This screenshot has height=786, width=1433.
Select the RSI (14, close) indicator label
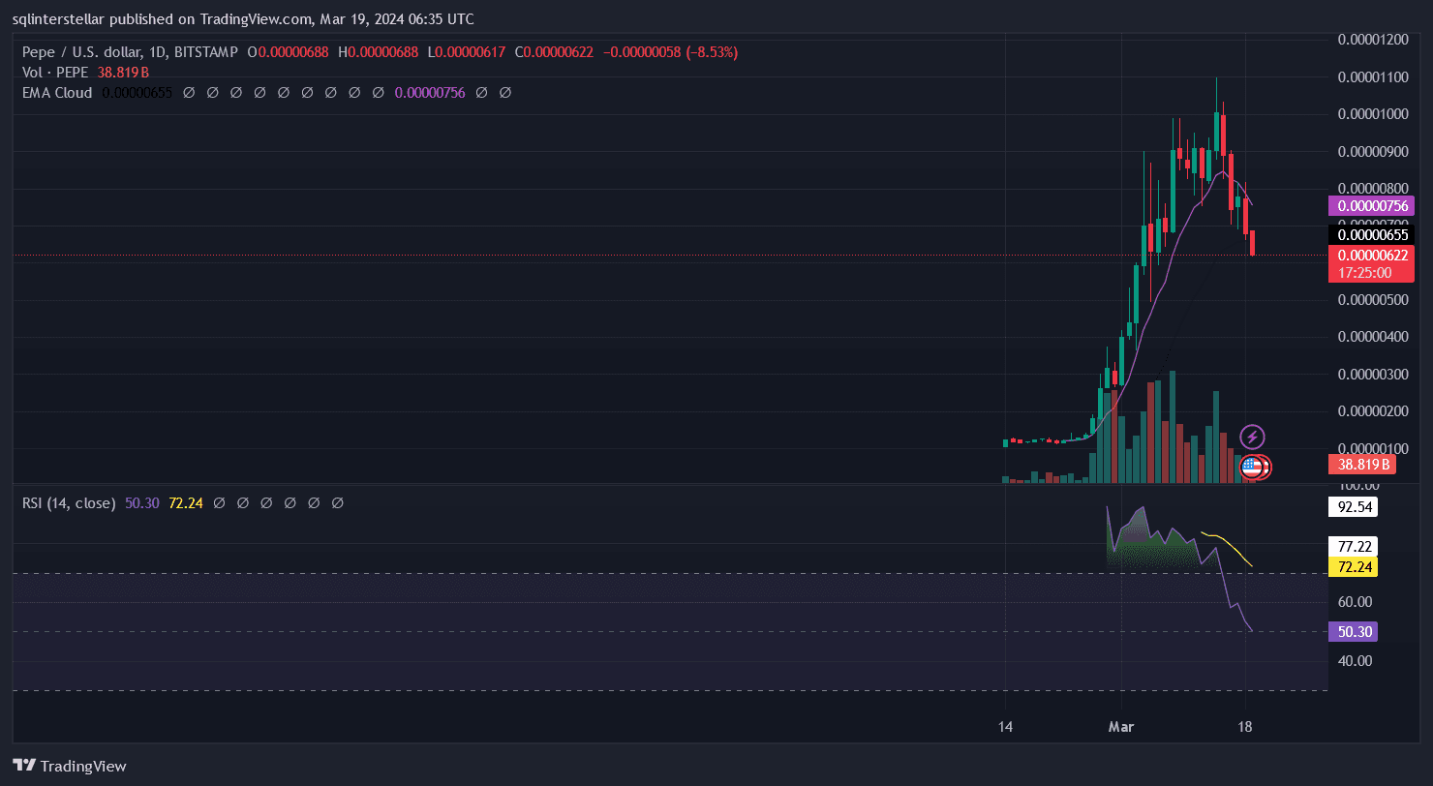(x=69, y=503)
